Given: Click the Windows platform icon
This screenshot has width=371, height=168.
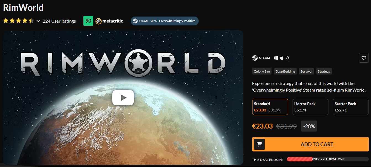Looking at the screenshot, I should 276,58.
